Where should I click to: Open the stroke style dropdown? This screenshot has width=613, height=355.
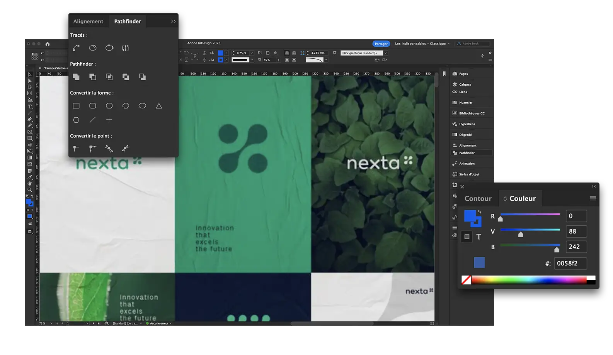coord(252,60)
